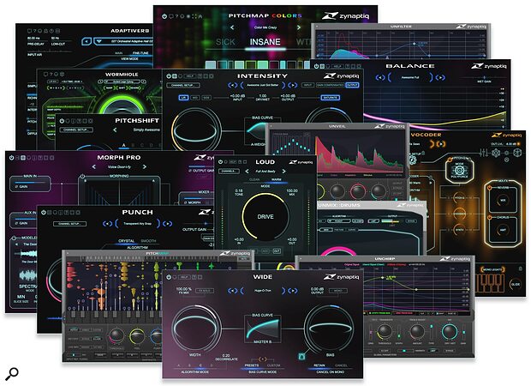Go to next preset in Wide window

pos(293,291)
